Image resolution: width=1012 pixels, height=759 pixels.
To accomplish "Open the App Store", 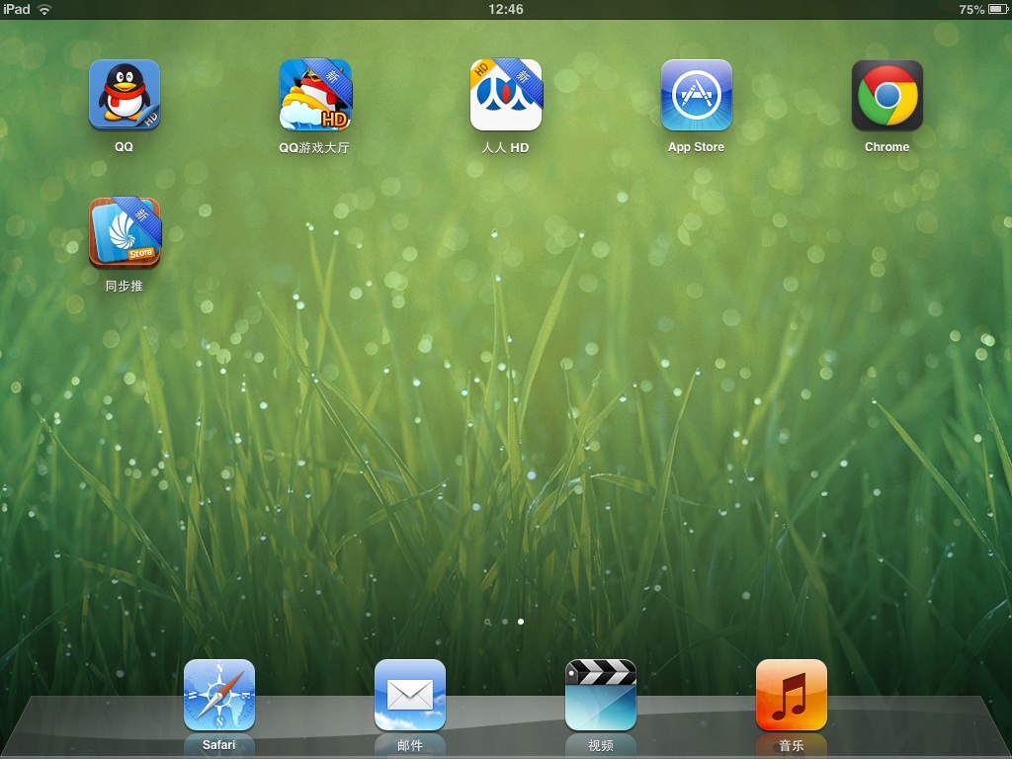I will [697, 95].
